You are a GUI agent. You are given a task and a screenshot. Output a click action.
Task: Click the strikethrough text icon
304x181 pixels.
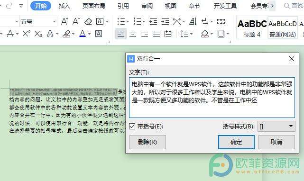[10, 34]
